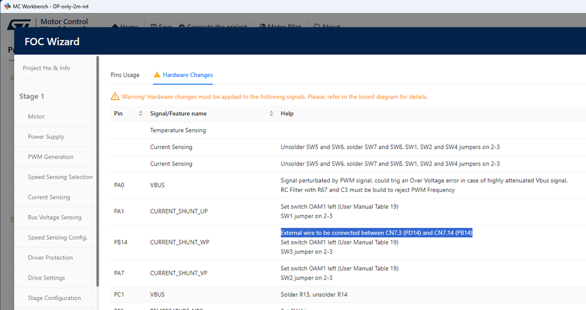586x310 pixels.
Task: Go to the Motor step
Action: pos(36,116)
